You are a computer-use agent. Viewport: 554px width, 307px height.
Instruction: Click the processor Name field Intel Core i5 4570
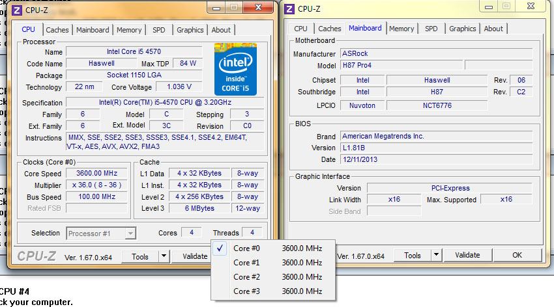[x=134, y=51]
